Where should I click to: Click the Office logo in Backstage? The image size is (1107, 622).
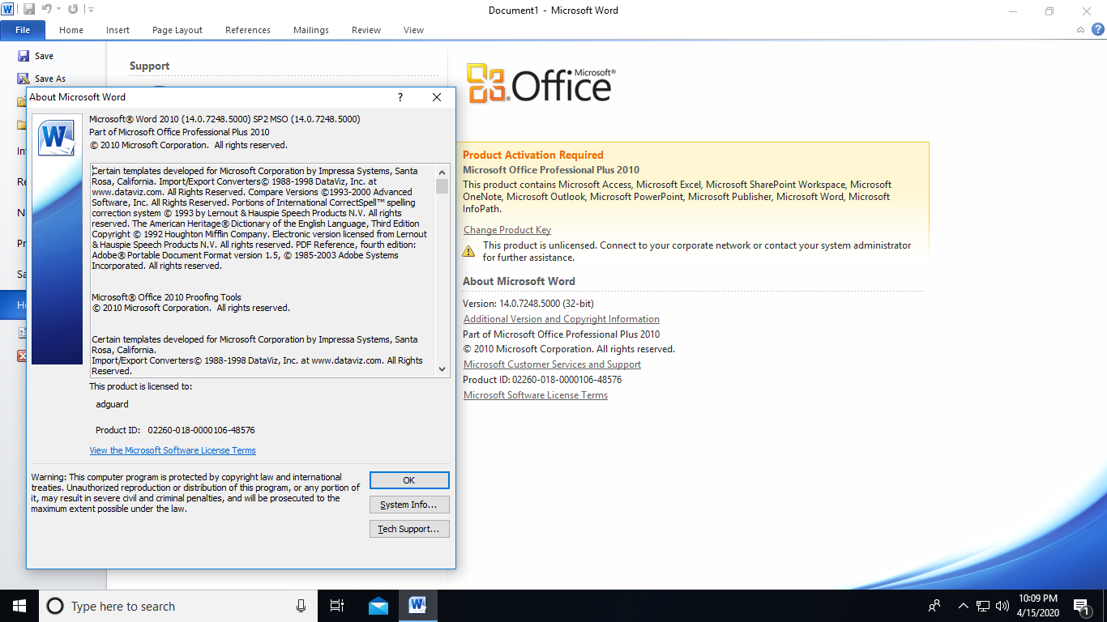[541, 83]
